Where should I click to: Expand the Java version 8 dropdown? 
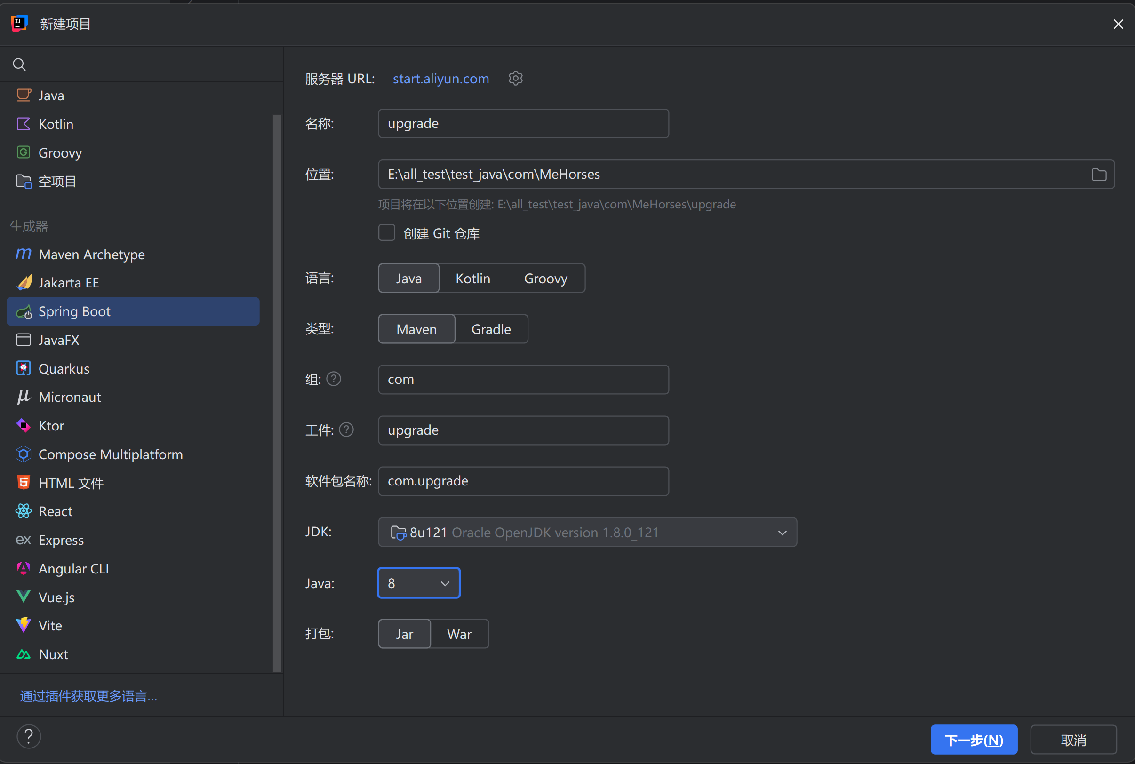[419, 583]
